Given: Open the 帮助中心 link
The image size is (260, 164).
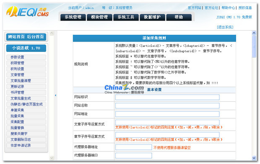Looking at the screenshot, I should click(x=228, y=8).
